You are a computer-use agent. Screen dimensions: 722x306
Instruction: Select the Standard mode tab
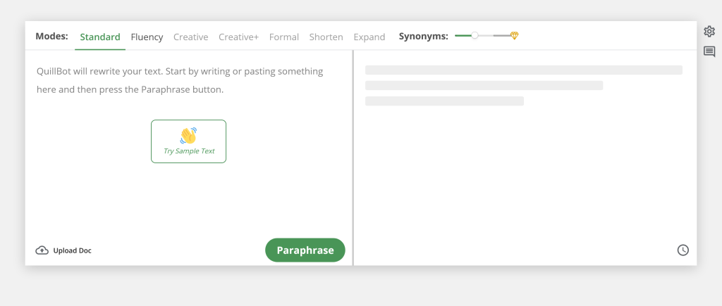pos(100,37)
